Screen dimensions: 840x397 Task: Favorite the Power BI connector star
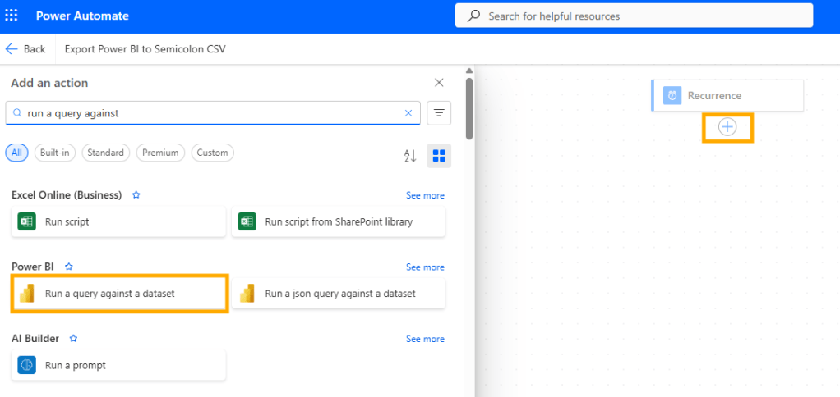[x=68, y=266]
